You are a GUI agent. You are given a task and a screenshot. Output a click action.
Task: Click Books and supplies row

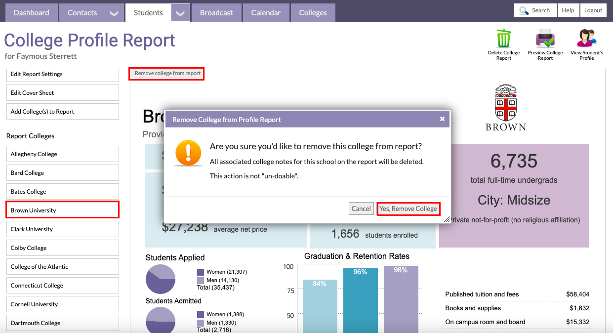click(x=517, y=308)
